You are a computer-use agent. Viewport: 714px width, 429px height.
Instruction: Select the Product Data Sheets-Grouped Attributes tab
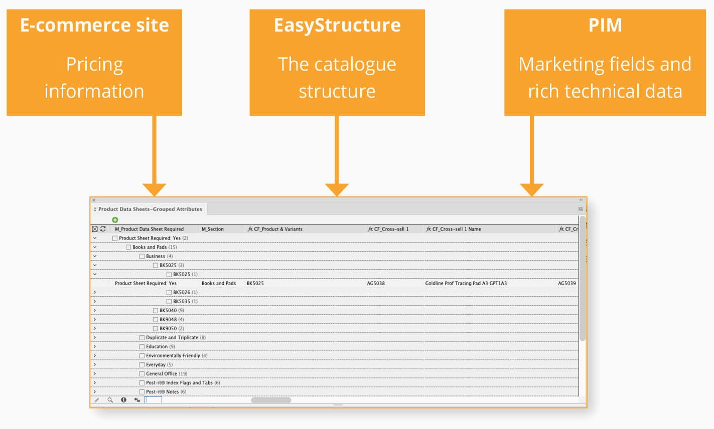point(149,209)
